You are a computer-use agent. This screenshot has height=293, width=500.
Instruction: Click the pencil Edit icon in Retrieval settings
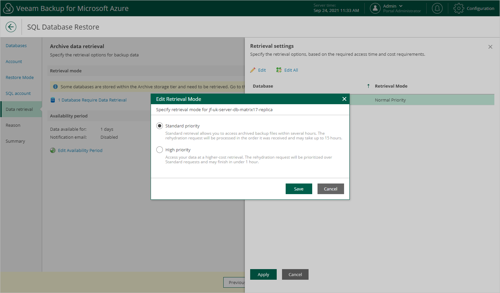[x=253, y=70]
